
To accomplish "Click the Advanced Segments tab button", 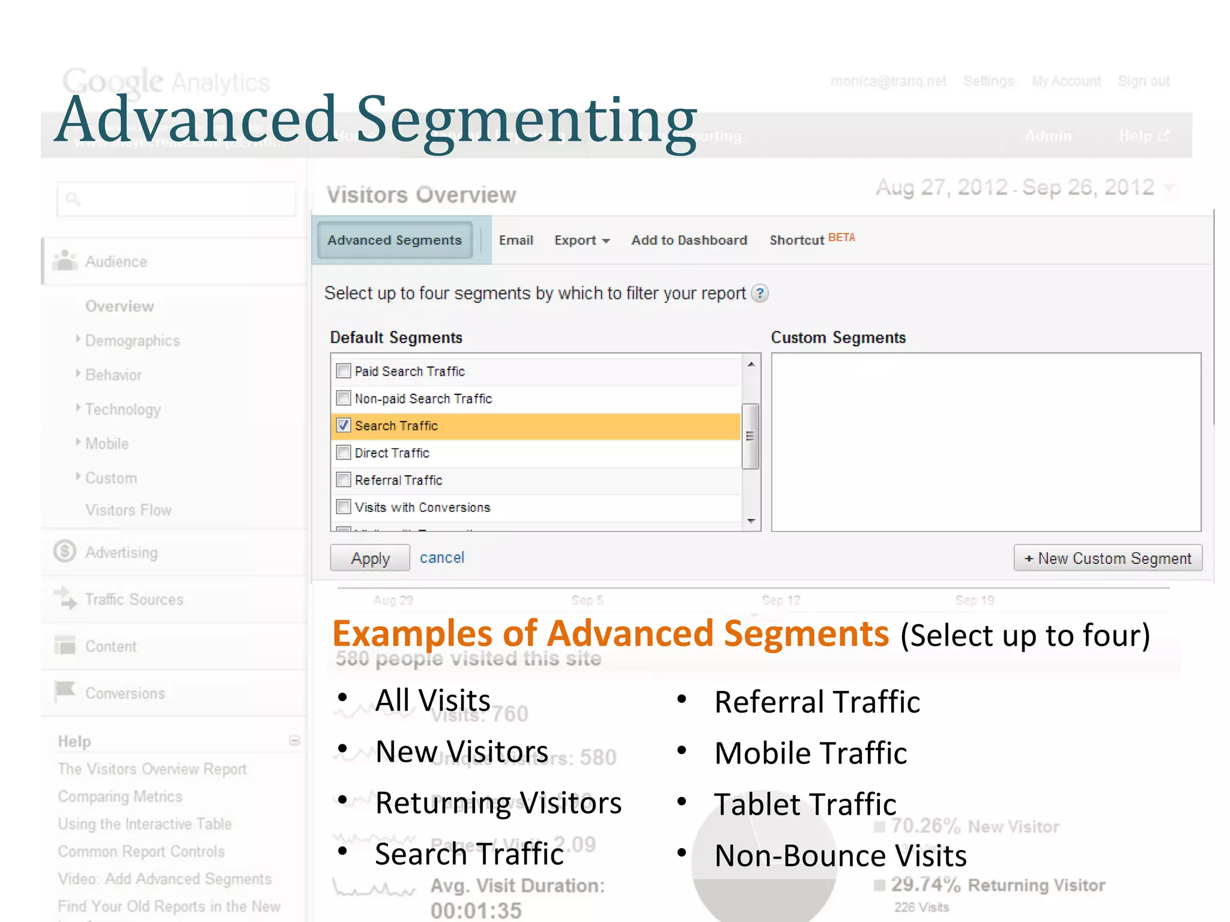I will click(x=395, y=240).
